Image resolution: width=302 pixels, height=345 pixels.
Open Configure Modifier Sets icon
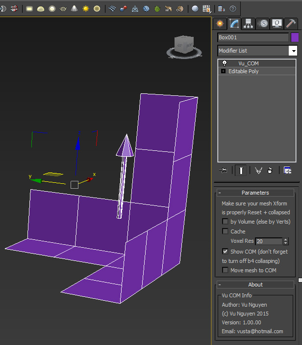point(288,170)
